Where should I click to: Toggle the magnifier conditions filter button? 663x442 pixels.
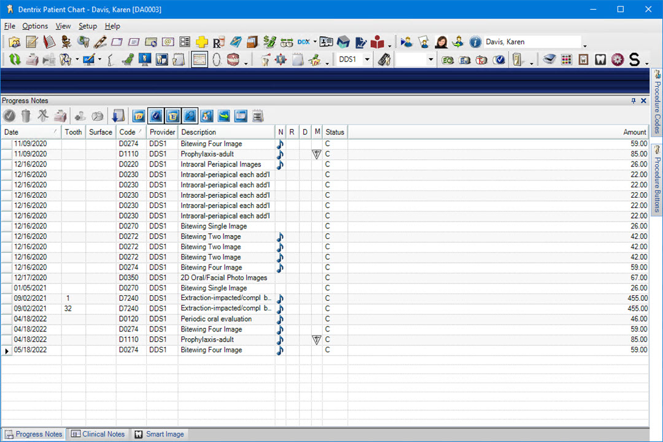[x=190, y=115]
